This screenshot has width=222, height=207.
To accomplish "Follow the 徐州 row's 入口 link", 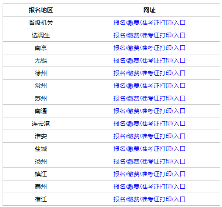I will coord(149,73).
